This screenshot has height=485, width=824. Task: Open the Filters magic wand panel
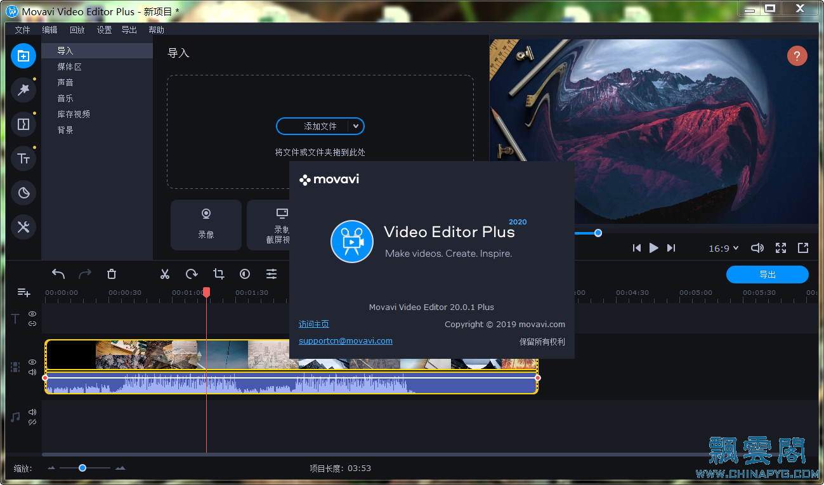23,90
